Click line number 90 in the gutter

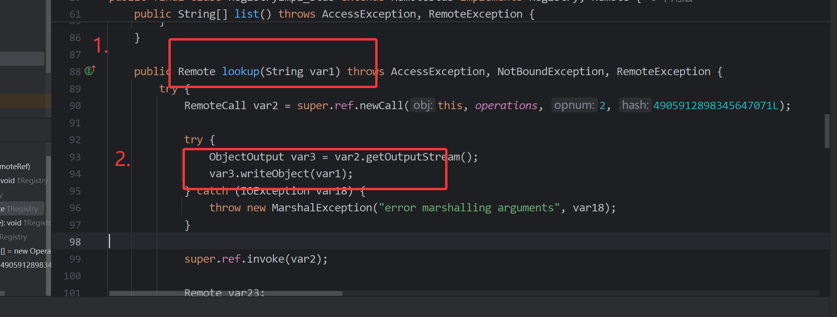coord(75,106)
